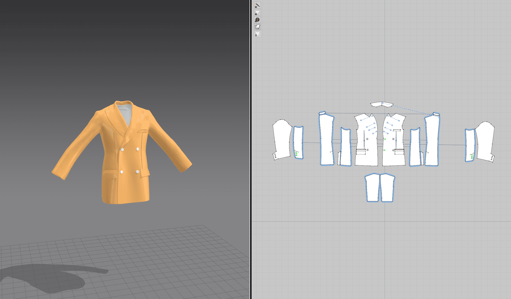Image resolution: width=511 pixels, height=299 pixels.
Task: Toggle the pattern info display icon
Action: point(257,20)
